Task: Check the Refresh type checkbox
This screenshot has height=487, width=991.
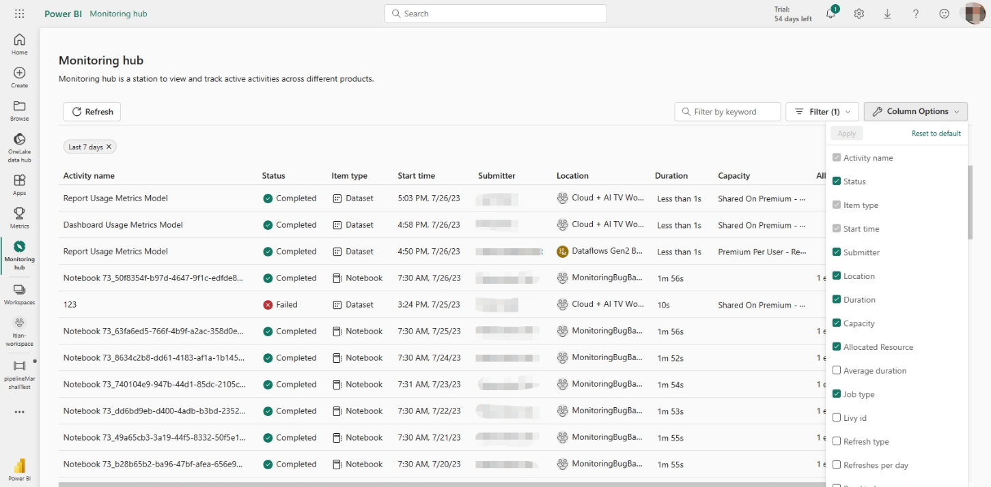Action: click(x=837, y=441)
